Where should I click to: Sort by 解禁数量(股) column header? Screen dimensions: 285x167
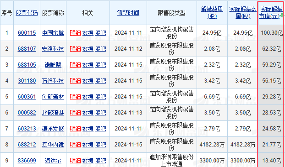(x=212, y=12)
